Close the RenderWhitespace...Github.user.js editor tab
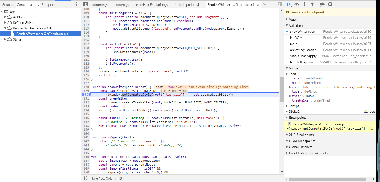380x182 pixels. pos(258,5)
